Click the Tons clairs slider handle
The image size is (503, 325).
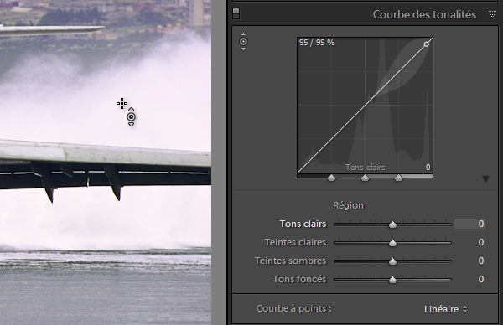click(x=392, y=224)
